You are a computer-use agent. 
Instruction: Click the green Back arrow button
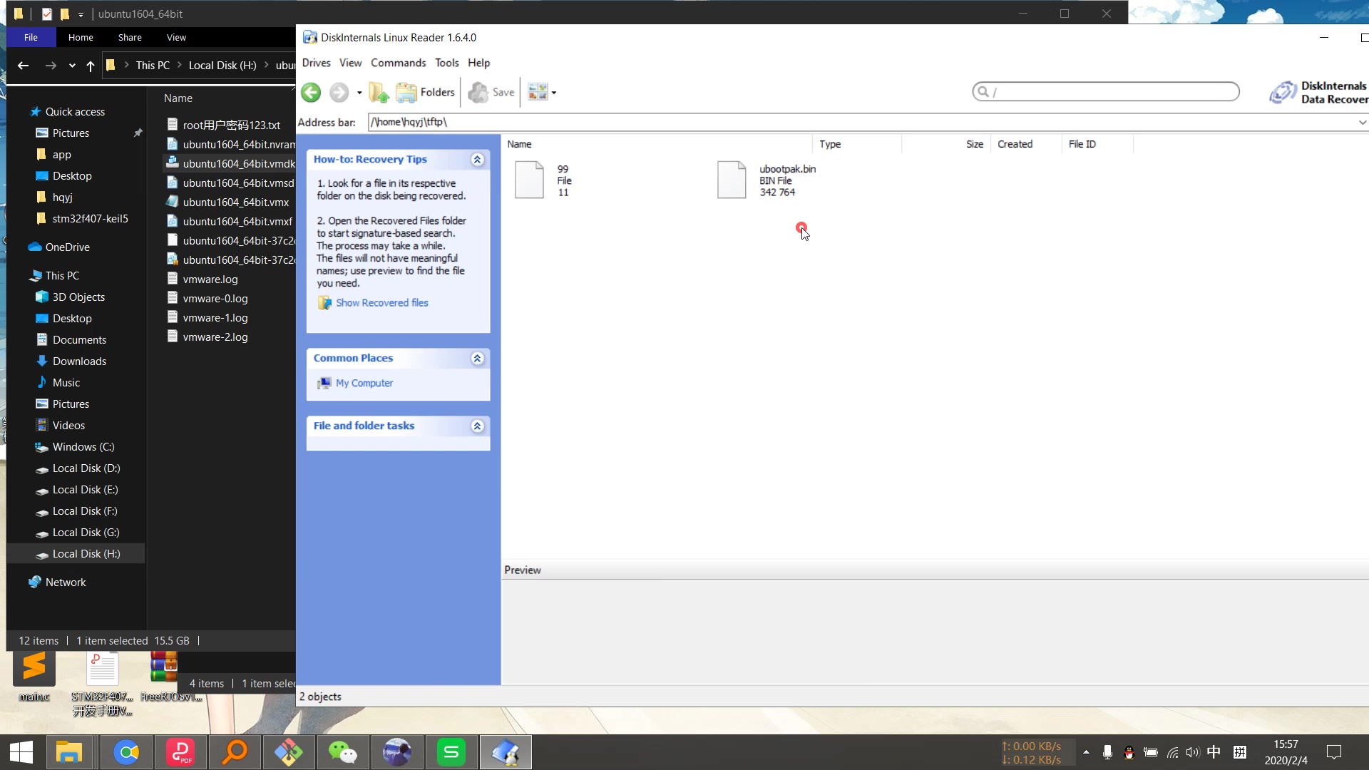tap(311, 92)
